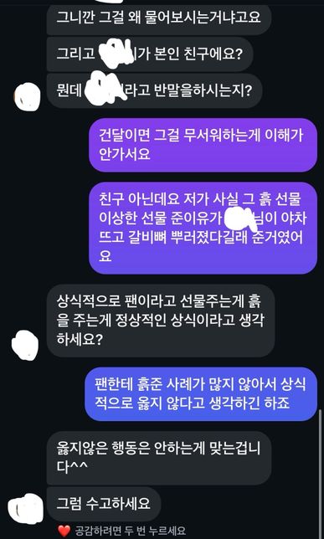
Task: Open the avatar beside '그럼 수고하세요'
Action: click(25, 508)
